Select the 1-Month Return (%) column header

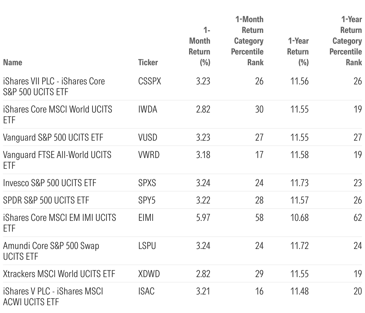200,46
